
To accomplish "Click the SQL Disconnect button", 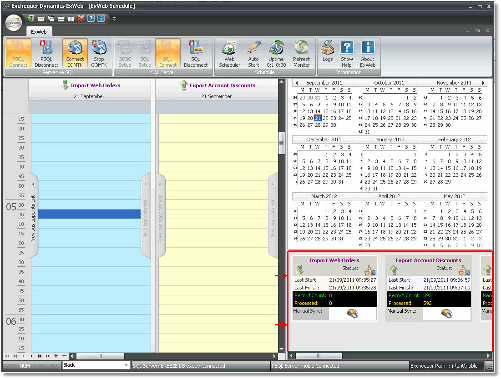I will pos(196,53).
